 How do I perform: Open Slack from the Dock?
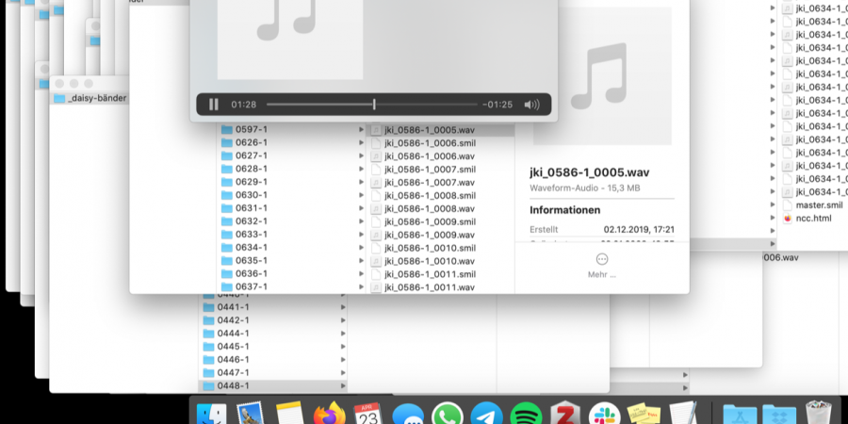pyautogui.click(x=604, y=416)
